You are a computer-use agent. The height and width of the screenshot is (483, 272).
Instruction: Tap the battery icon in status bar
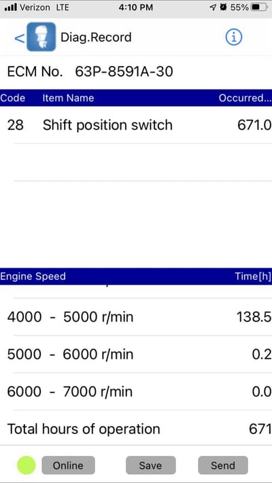(259, 7)
